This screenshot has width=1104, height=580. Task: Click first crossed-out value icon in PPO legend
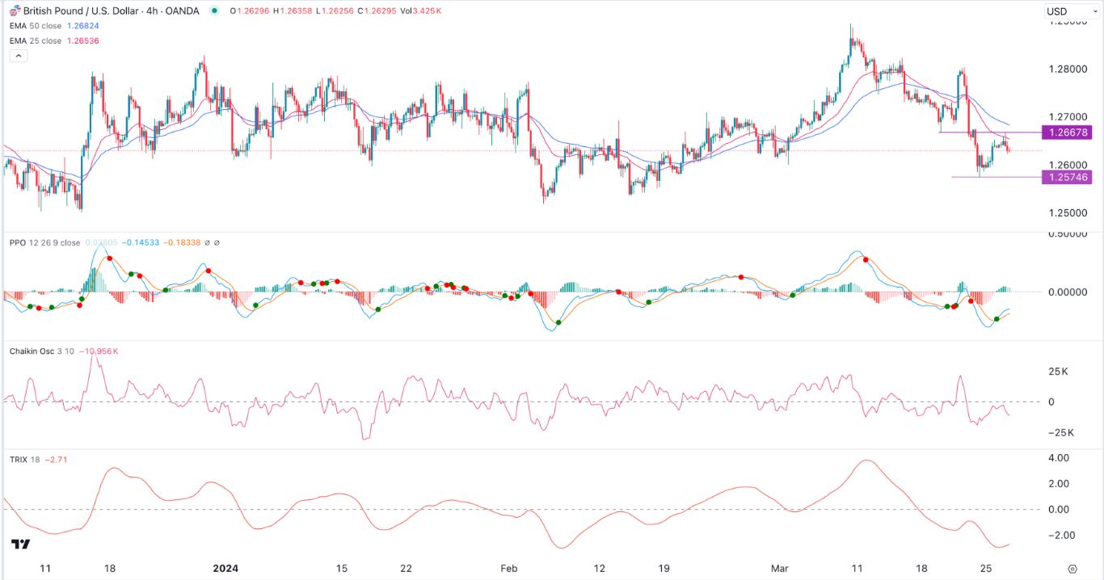pyautogui.click(x=207, y=242)
